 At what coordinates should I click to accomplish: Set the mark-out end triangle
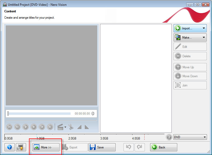tap(87, 127)
